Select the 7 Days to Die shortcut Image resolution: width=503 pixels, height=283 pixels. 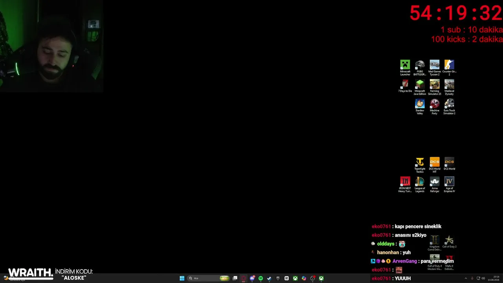[405, 86]
